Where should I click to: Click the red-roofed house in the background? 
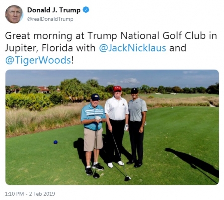coord(44,90)
